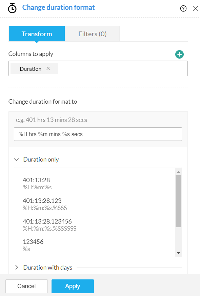This screenshot has width=200, height=296.
Task: Click the format list scrollbar thumb
Action: [x=178, y=201]
